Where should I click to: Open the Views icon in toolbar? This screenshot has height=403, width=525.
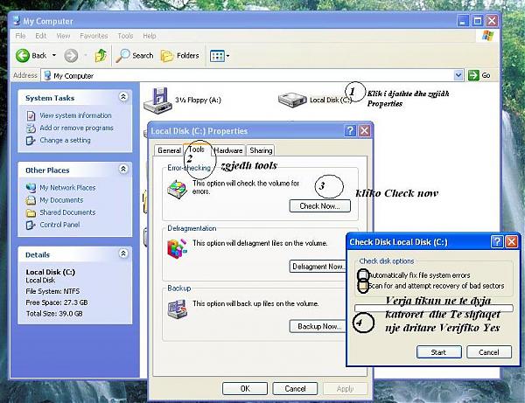coord(217,56)
